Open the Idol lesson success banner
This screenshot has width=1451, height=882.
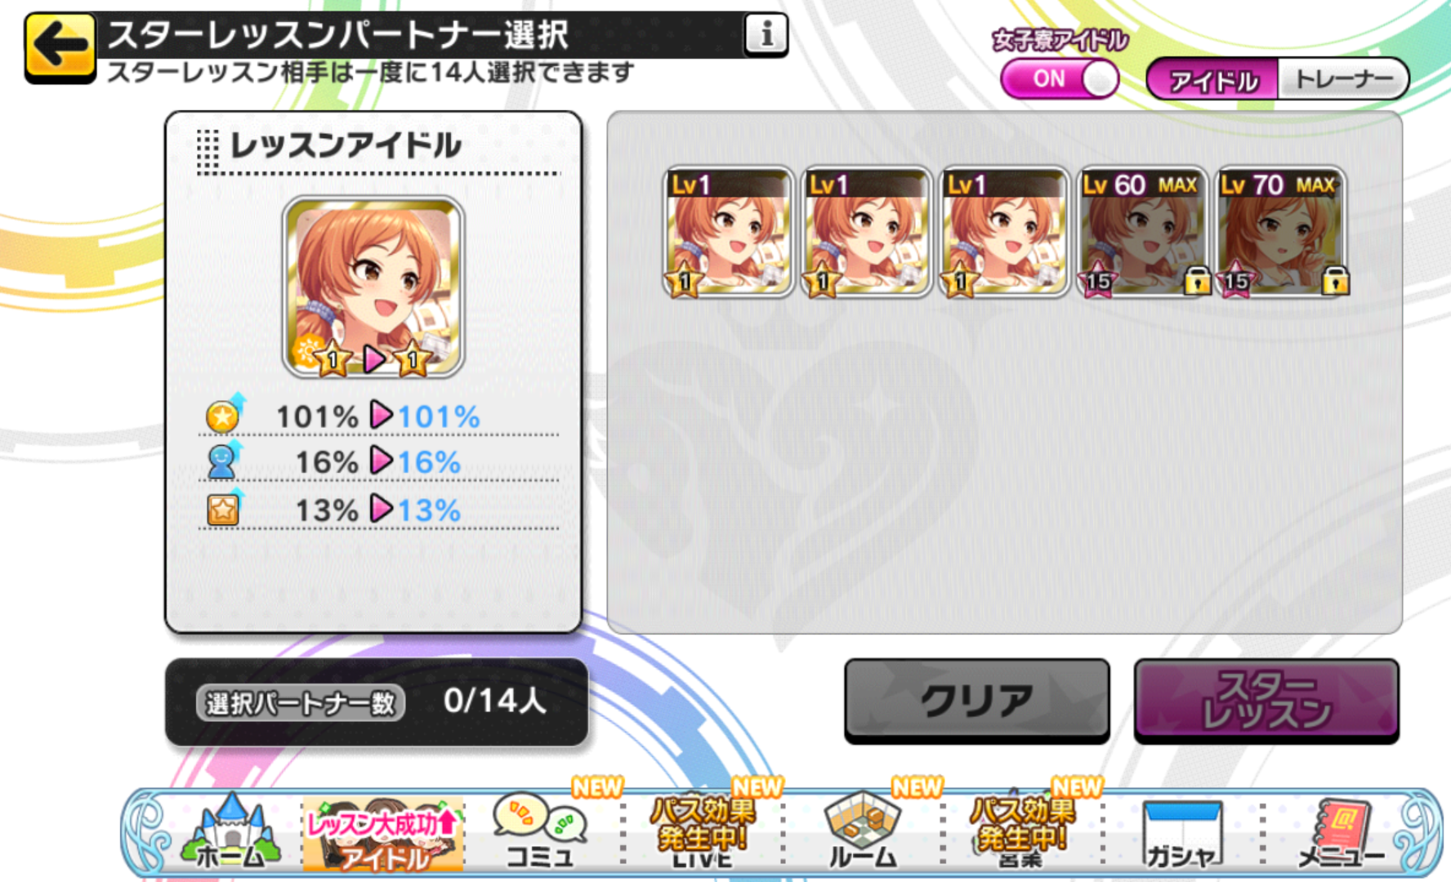click(x=383, y=835)
